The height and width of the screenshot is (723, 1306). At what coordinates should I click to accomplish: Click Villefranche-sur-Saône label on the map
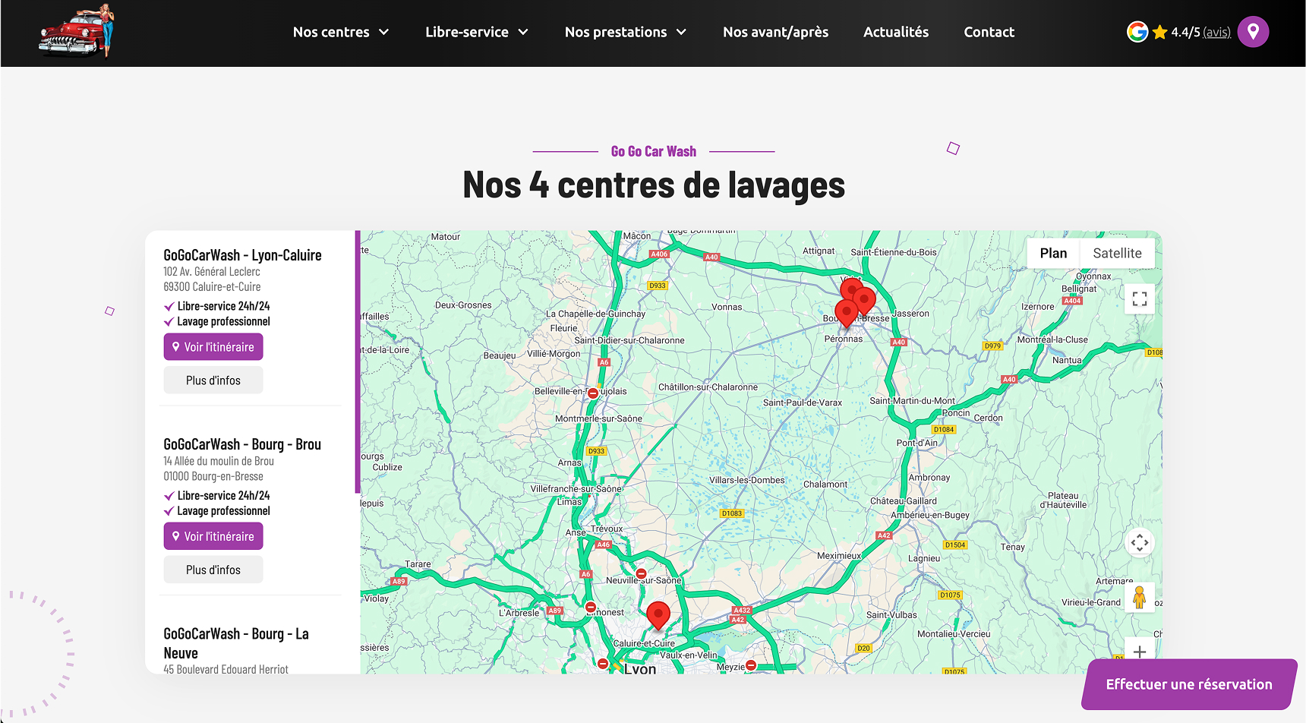click(576, 488)
